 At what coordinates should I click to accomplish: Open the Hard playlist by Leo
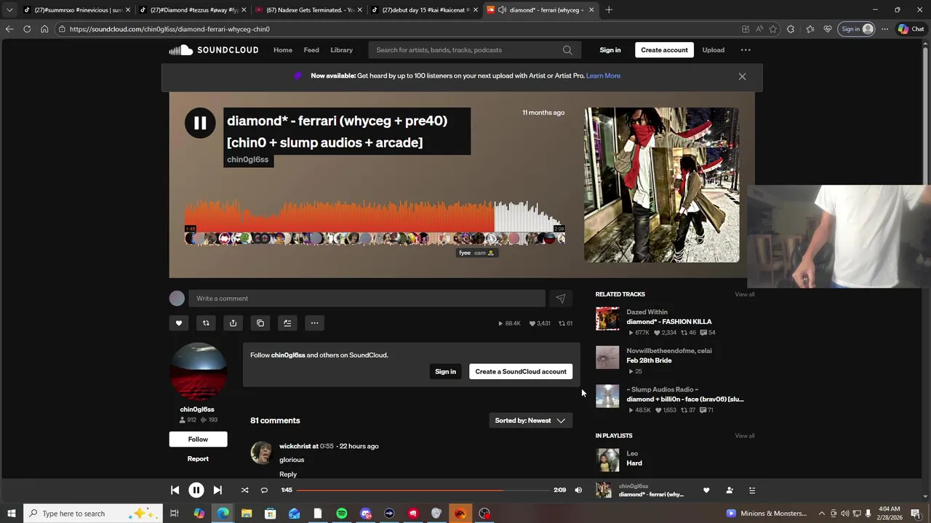click(x=634, y=463)
